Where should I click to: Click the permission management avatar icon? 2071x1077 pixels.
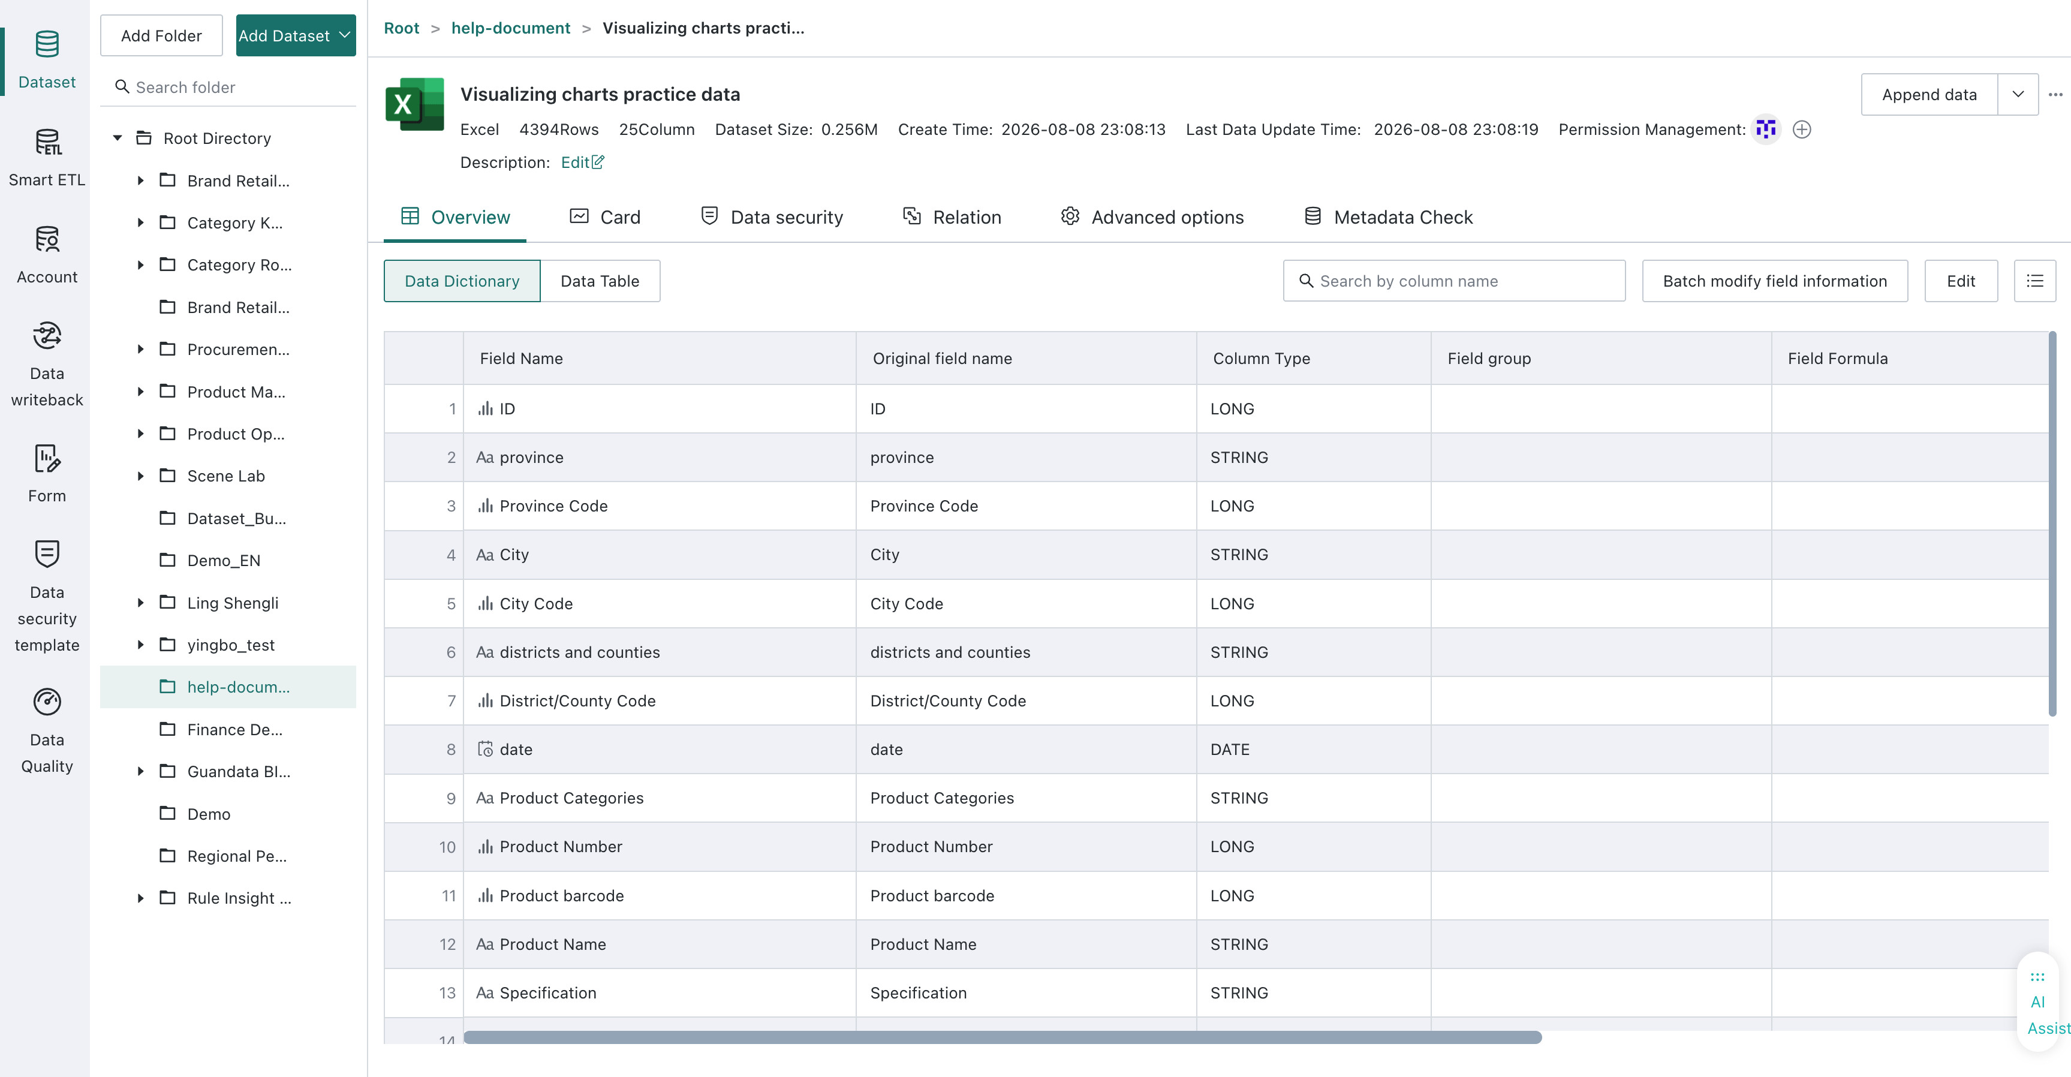point(1765,130)
